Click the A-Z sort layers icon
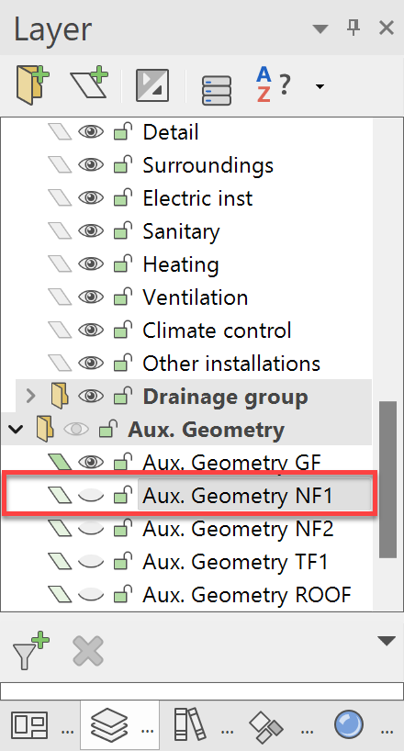 coord(274,84)
